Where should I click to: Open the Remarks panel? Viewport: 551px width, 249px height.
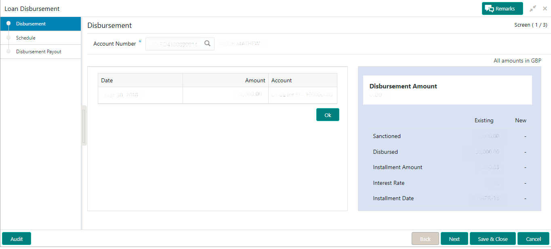click(x=502, y=8)
